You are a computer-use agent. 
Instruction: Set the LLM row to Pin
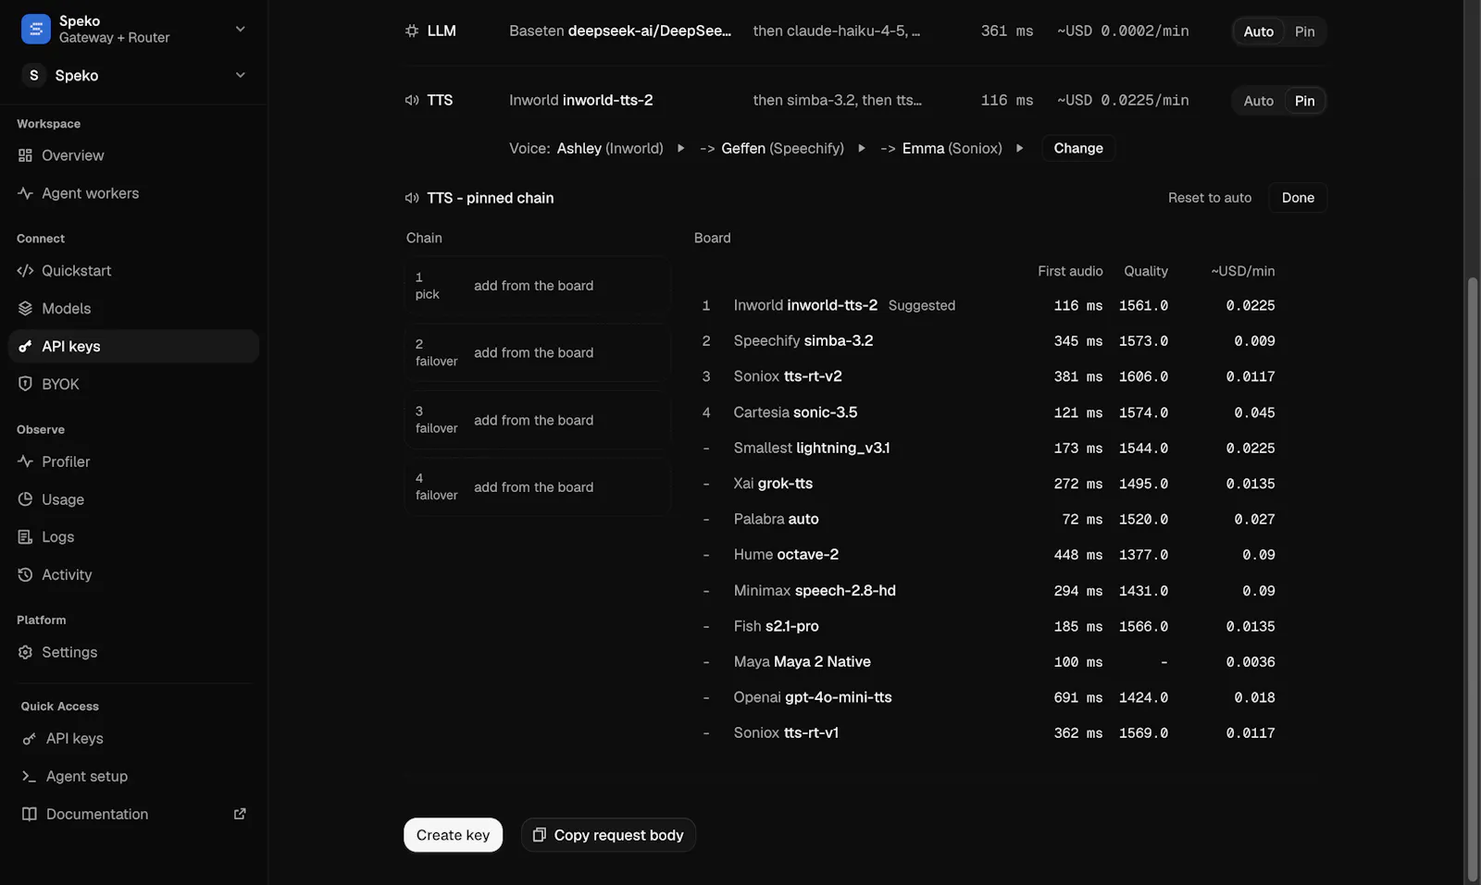pyautogui.click(x=1304, y=31)
